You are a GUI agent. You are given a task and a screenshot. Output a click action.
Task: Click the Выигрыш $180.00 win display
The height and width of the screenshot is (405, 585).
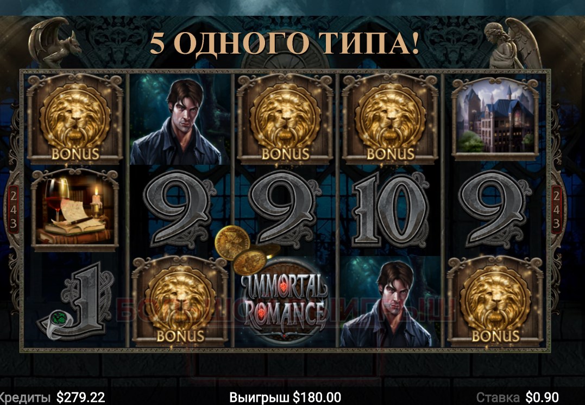(x=285, y=397)
